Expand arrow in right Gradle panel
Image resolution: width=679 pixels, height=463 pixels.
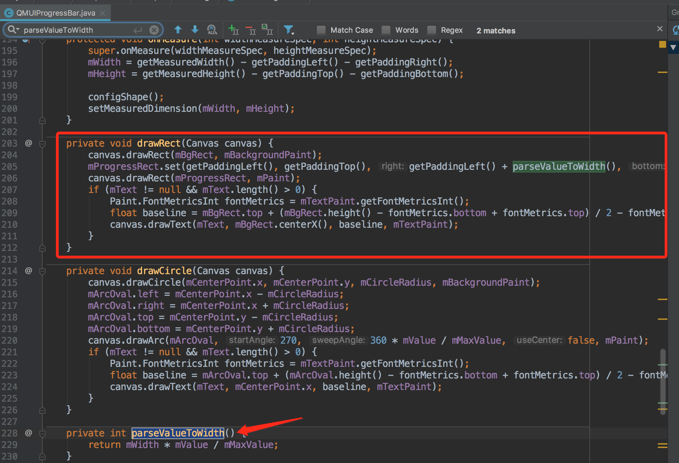click(x=673, y=47)
